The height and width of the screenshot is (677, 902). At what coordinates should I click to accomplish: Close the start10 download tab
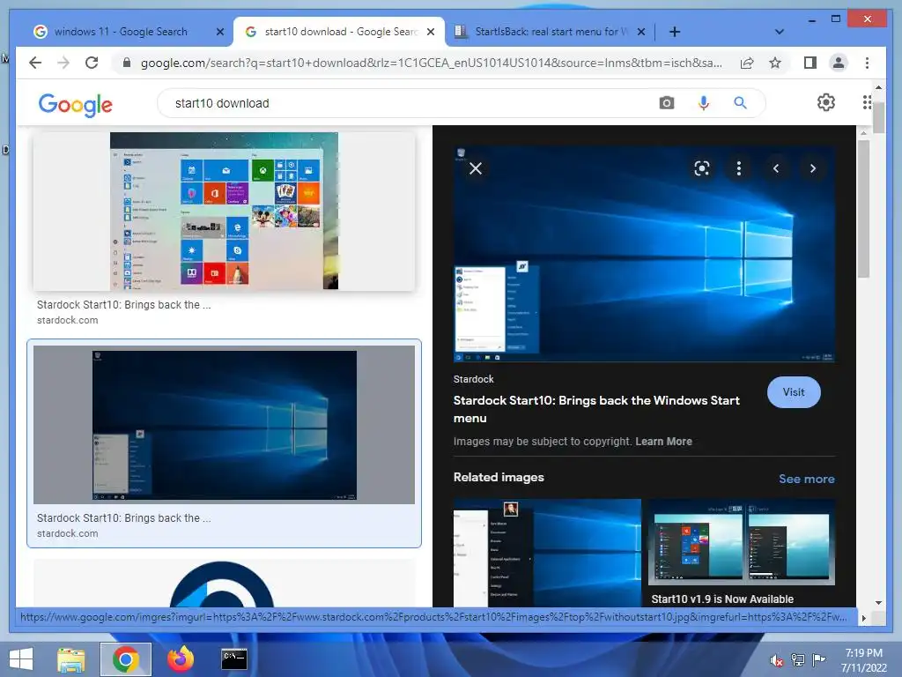pos(430,32)
